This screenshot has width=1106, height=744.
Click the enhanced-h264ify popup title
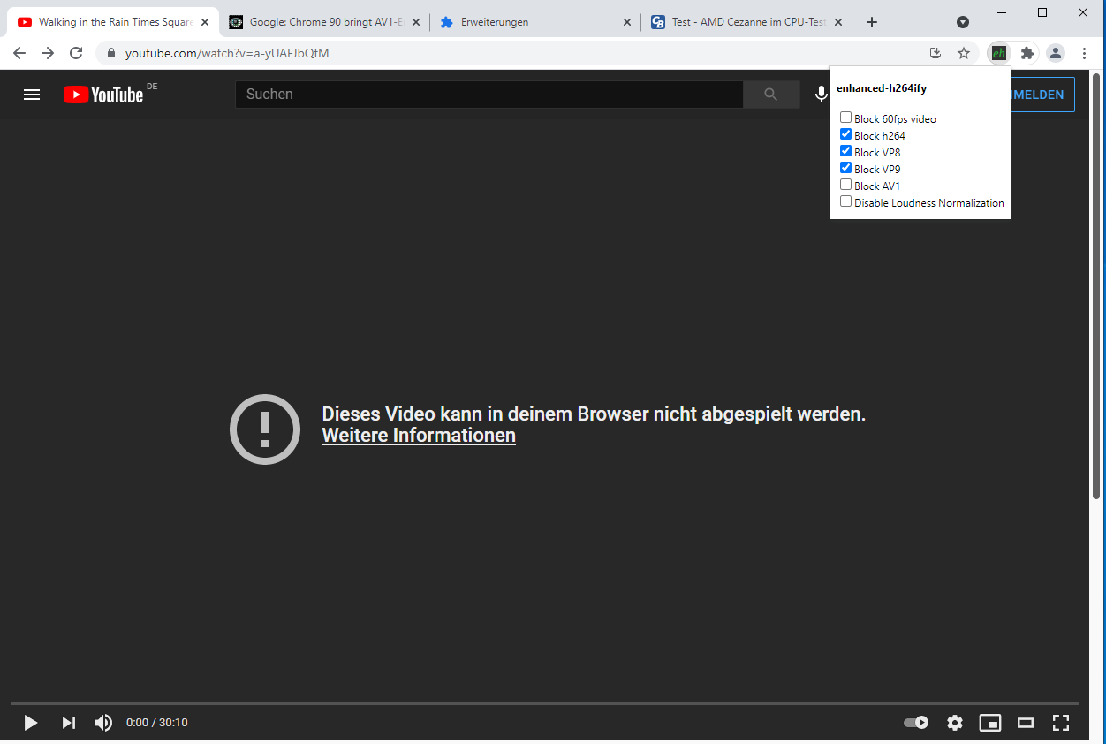(881, 88)
